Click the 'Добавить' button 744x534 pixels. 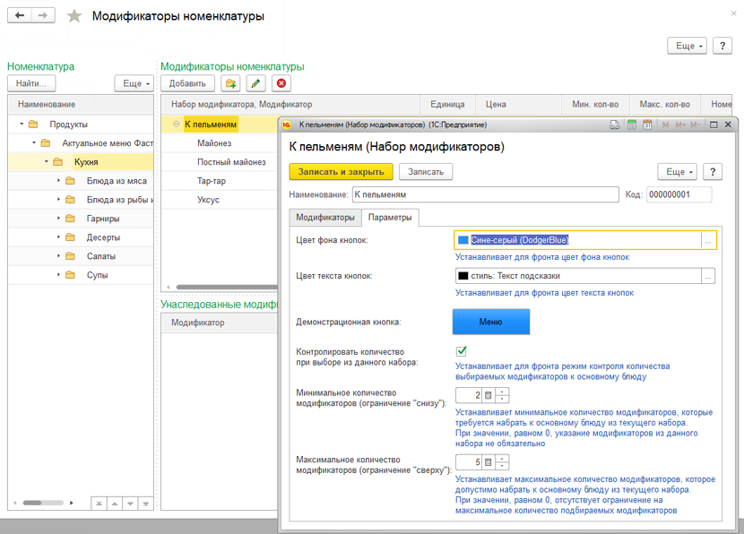tap(187, 83)
